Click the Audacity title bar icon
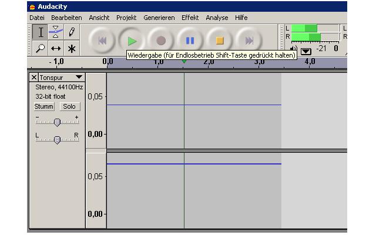Screen dimensions: 376x235 point(32,7)
